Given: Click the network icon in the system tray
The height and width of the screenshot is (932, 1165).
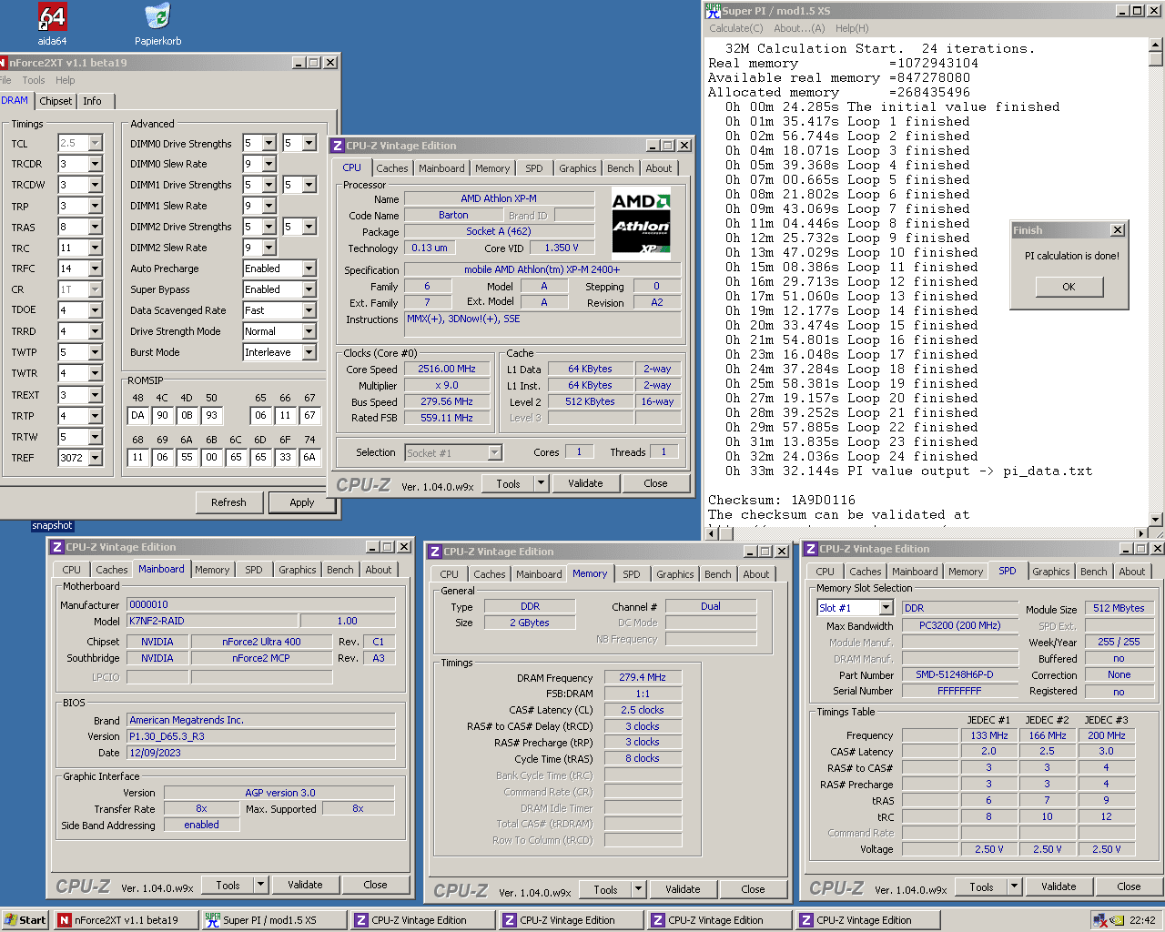Looking at the screenshot, I should pos(1099,920).
